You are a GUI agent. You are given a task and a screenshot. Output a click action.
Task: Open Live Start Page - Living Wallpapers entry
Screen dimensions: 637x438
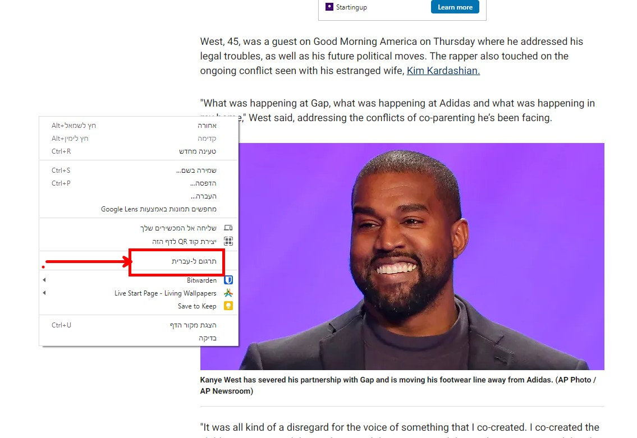(139, 293)
